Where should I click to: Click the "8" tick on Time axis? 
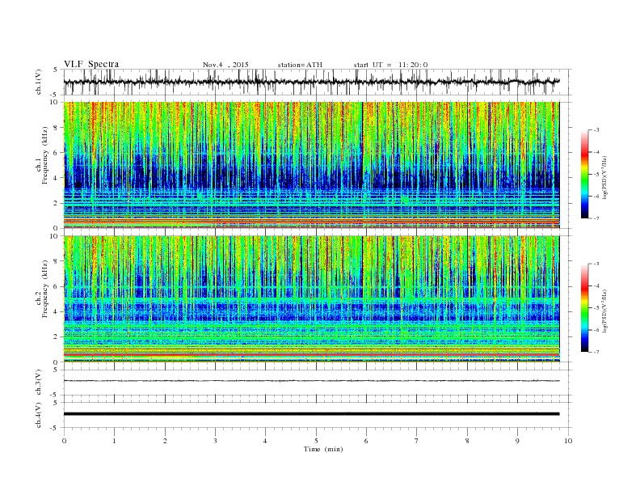pos(467,441)
